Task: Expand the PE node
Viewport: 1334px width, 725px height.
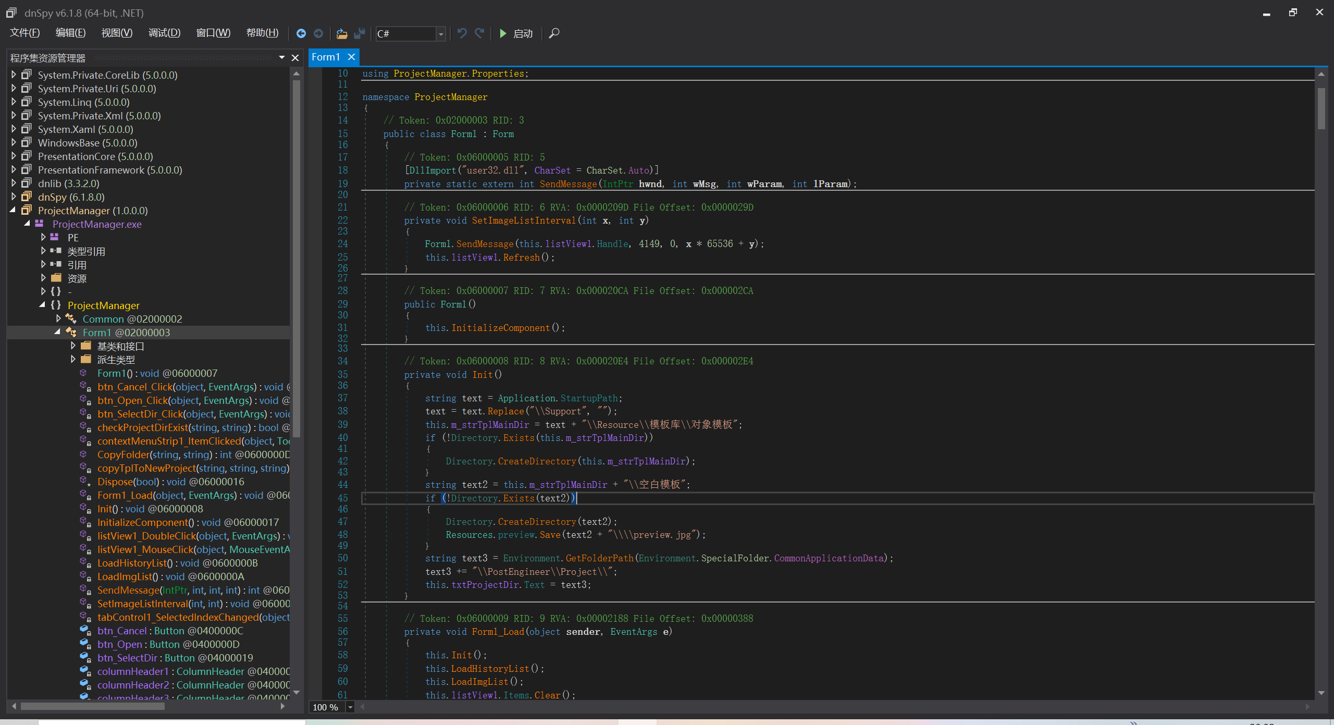Action: click(x=43, y=237)
